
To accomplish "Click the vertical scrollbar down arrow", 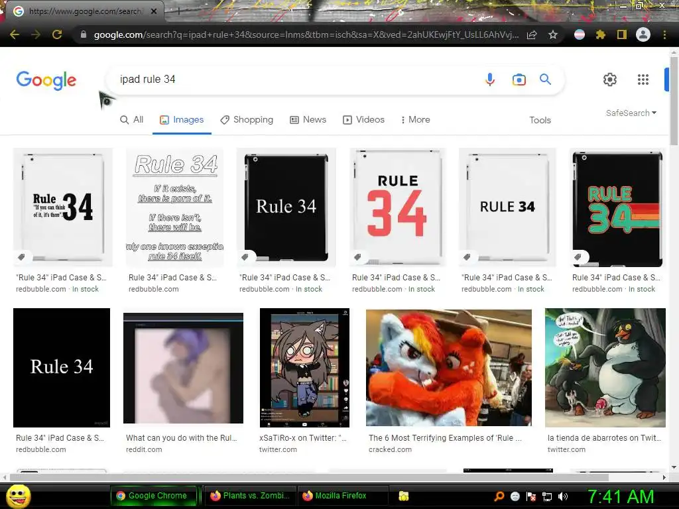I will coord(674,467).
